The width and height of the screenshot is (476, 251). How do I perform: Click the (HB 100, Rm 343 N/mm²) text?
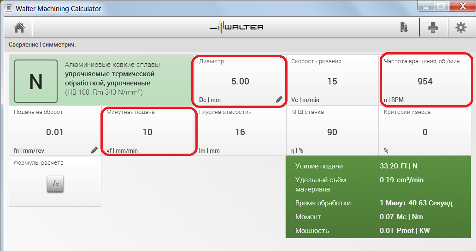point(104,92)
